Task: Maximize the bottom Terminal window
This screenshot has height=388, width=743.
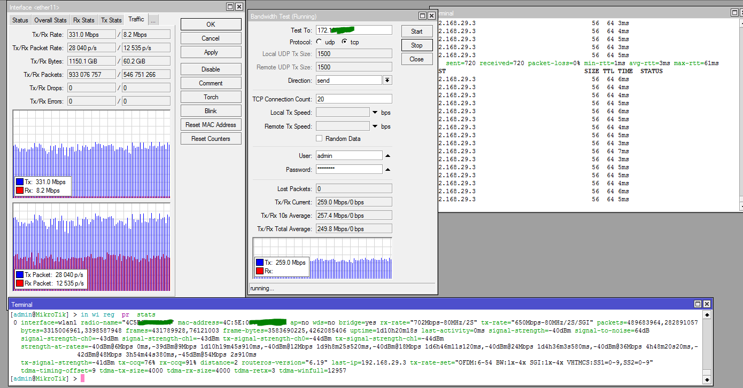Action: click(698, 304)
